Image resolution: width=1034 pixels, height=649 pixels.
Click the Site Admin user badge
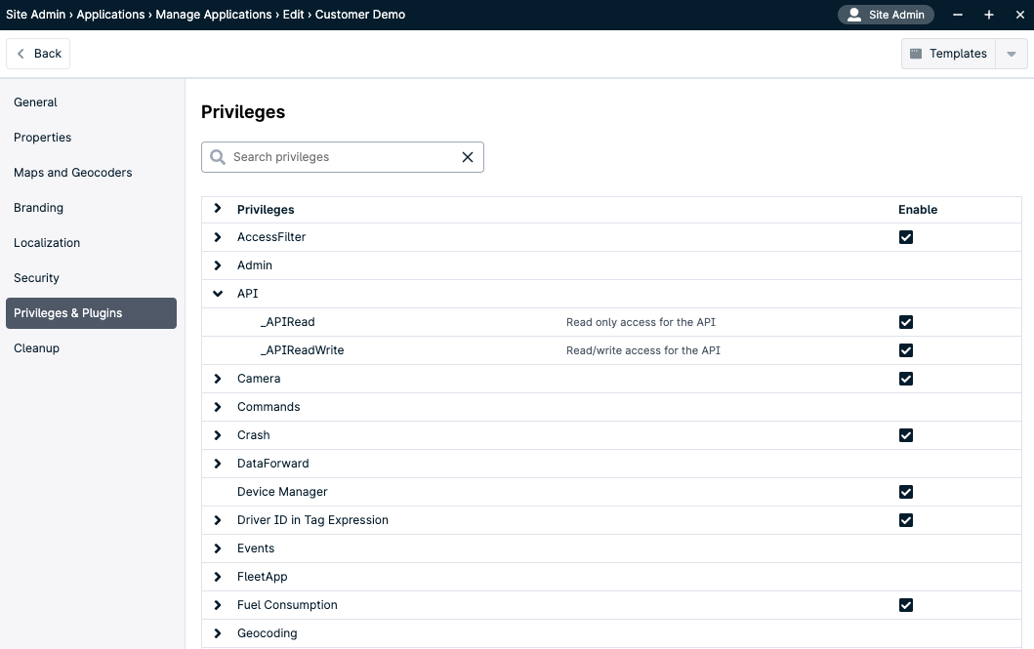(887, 15)
